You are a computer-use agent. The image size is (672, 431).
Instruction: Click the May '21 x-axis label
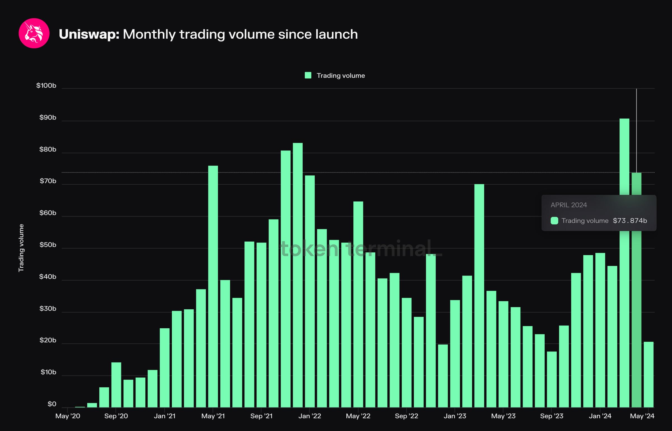pyautogui.click(x=213, y=416)
